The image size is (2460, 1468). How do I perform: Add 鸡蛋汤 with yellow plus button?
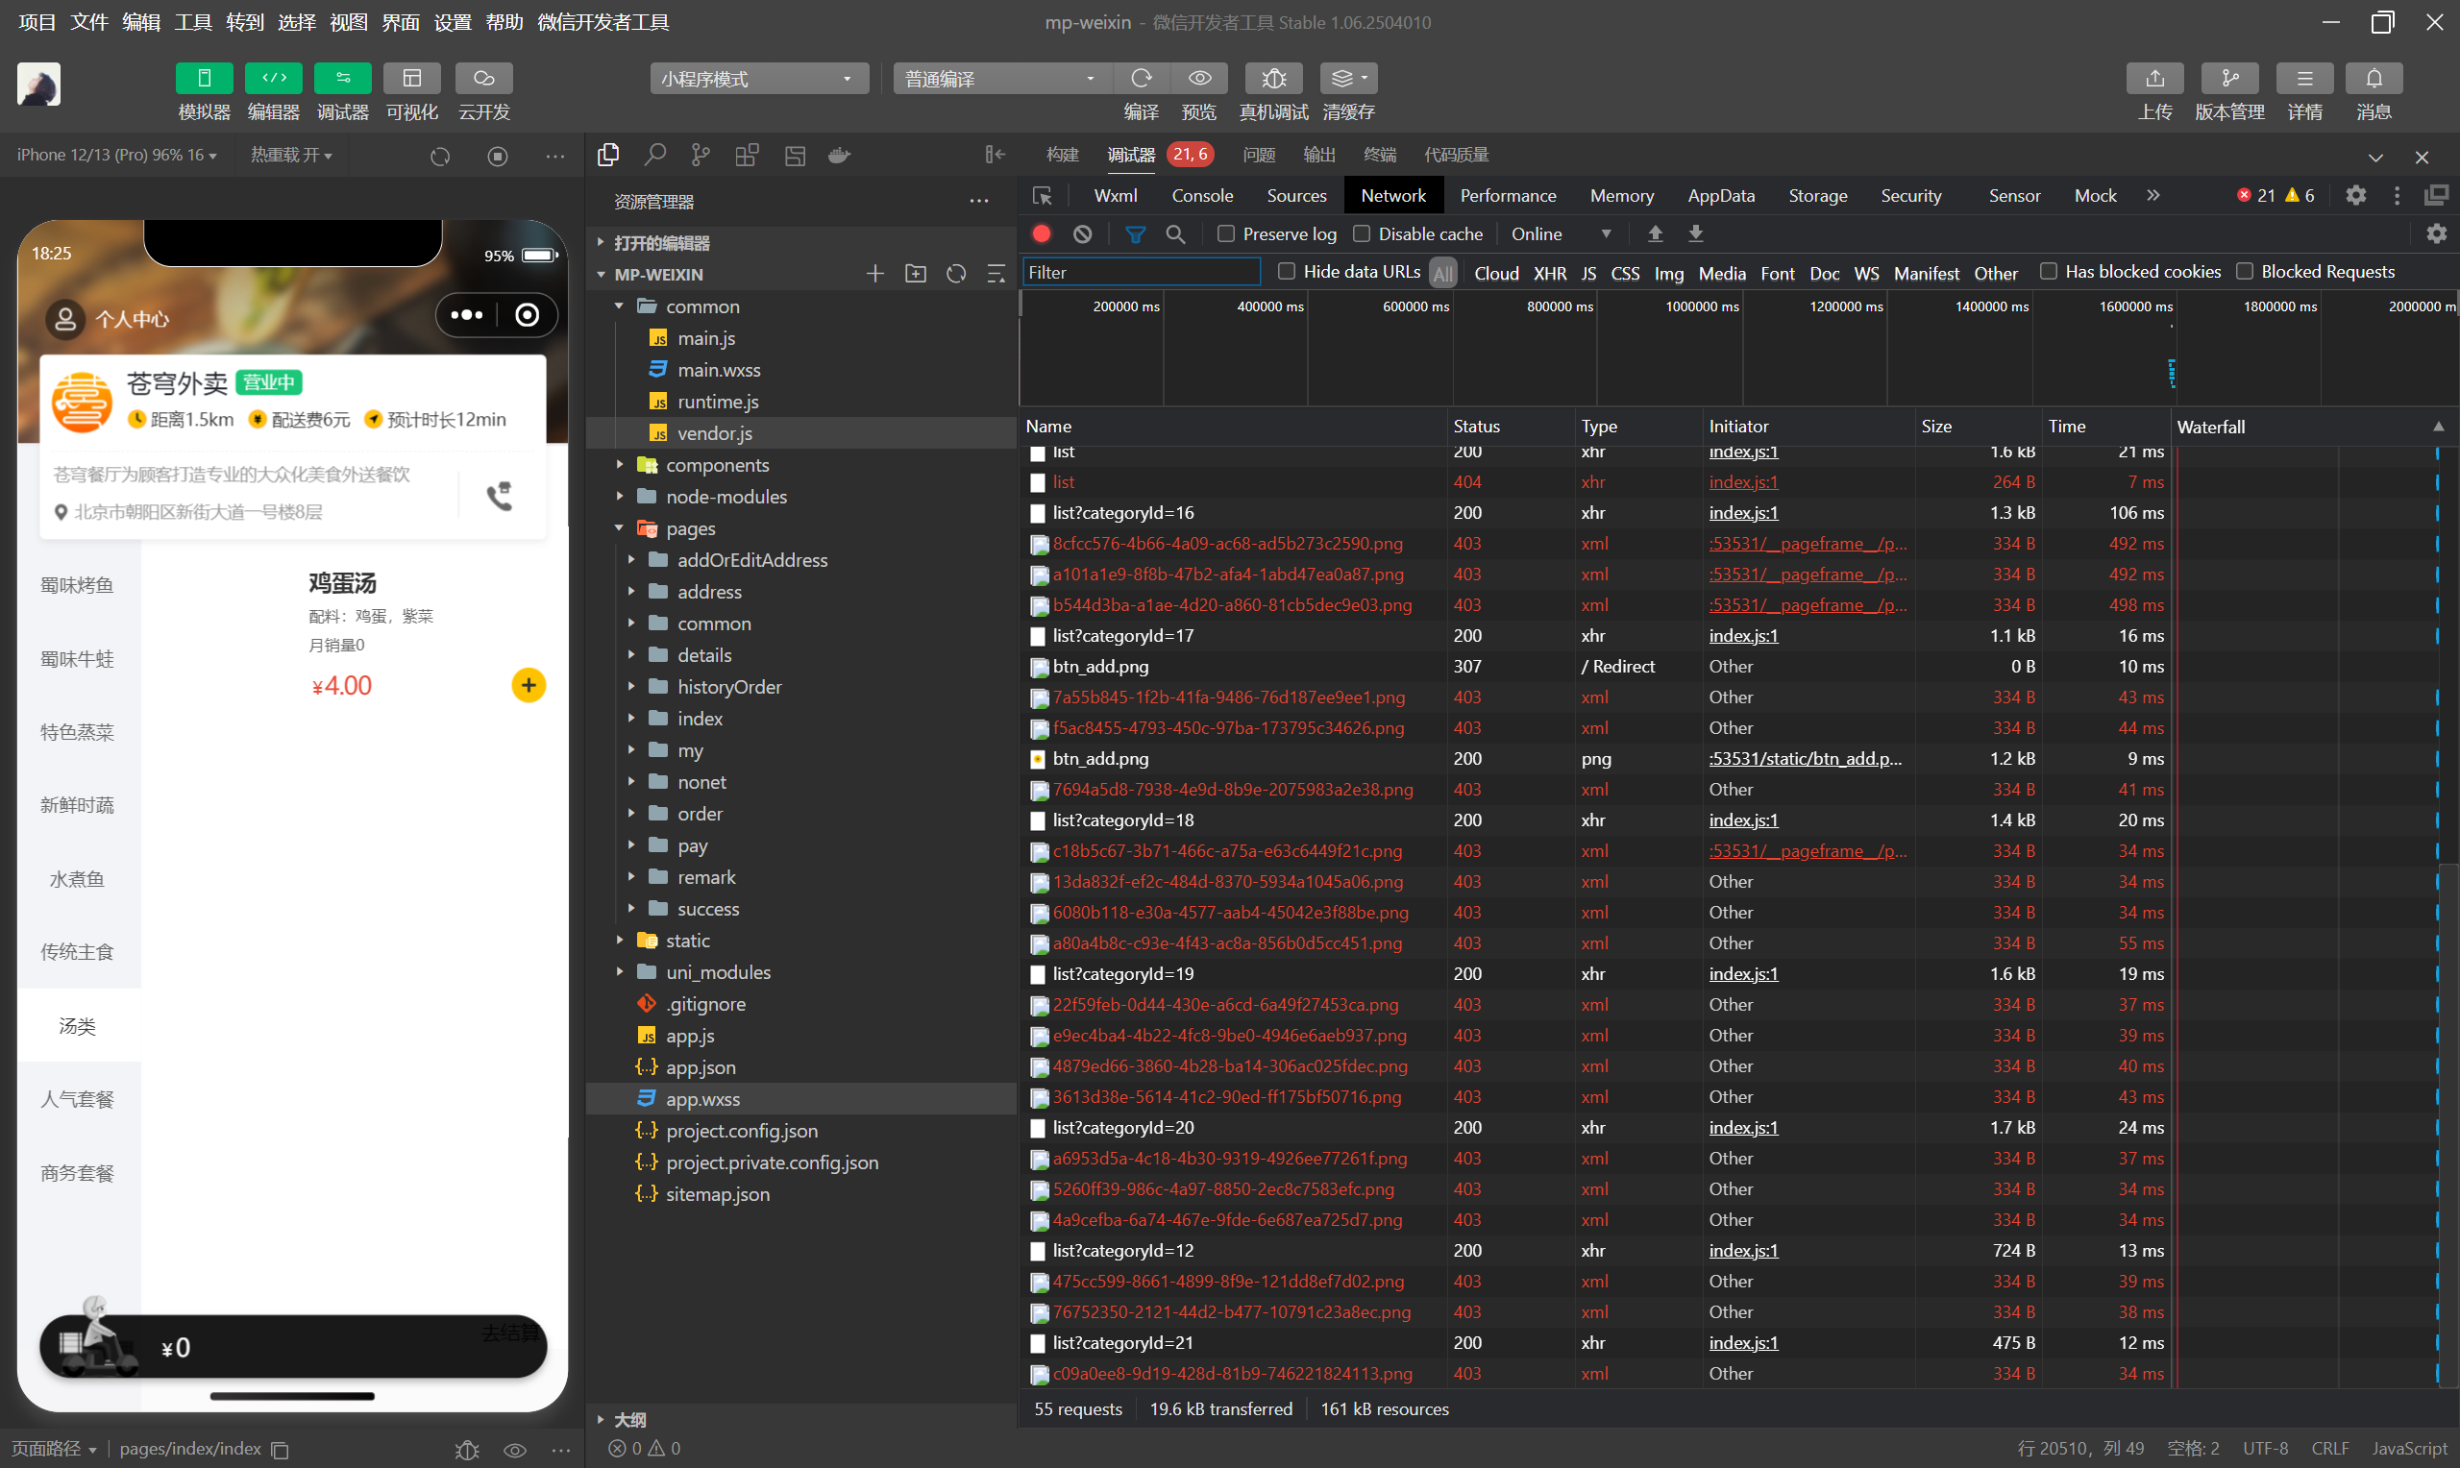[529, 686]
